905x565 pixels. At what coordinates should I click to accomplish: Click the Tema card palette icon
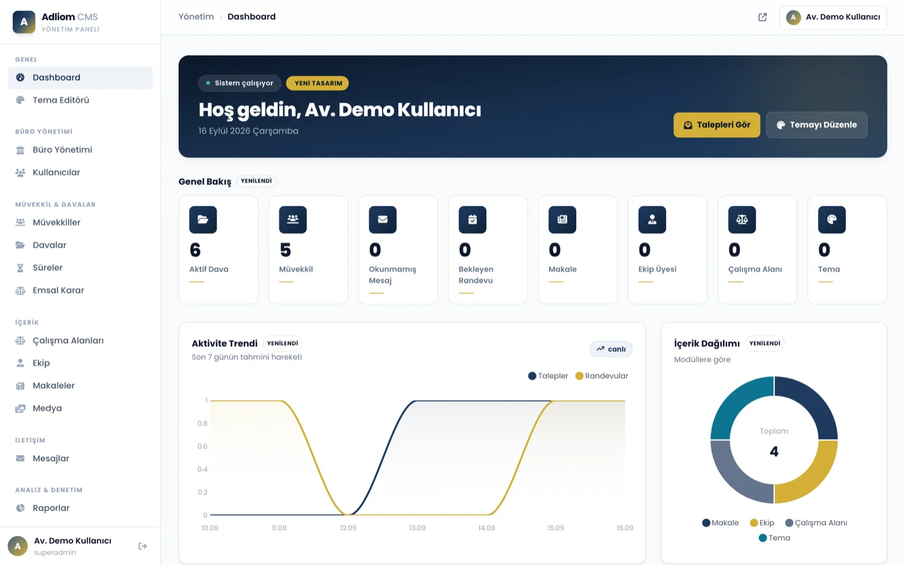click(x=832, y=219)
